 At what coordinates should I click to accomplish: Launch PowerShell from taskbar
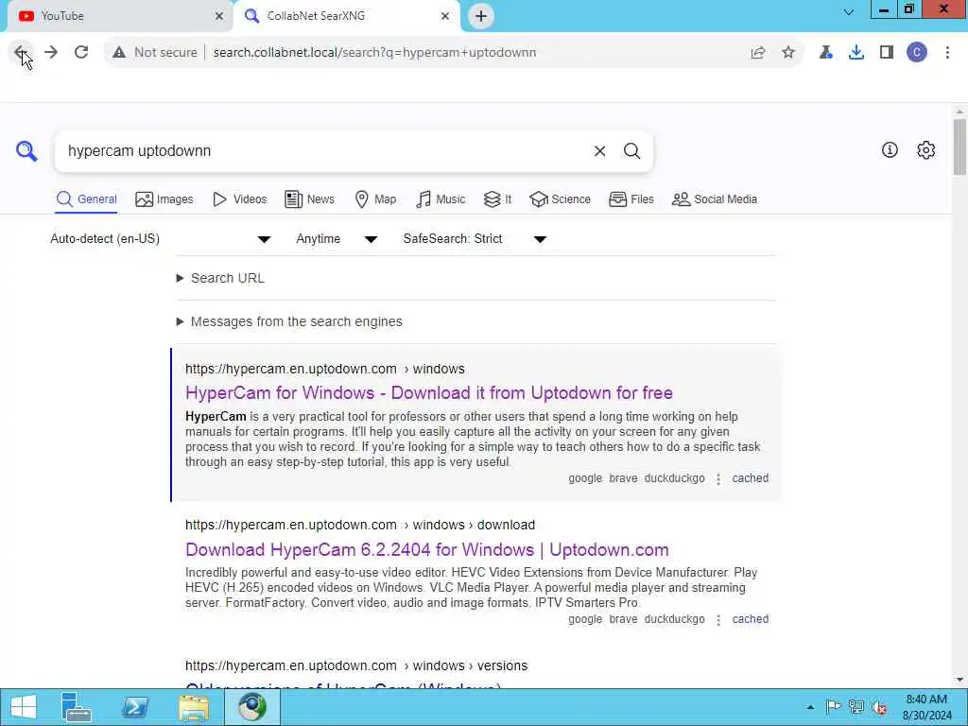(135, 707)
